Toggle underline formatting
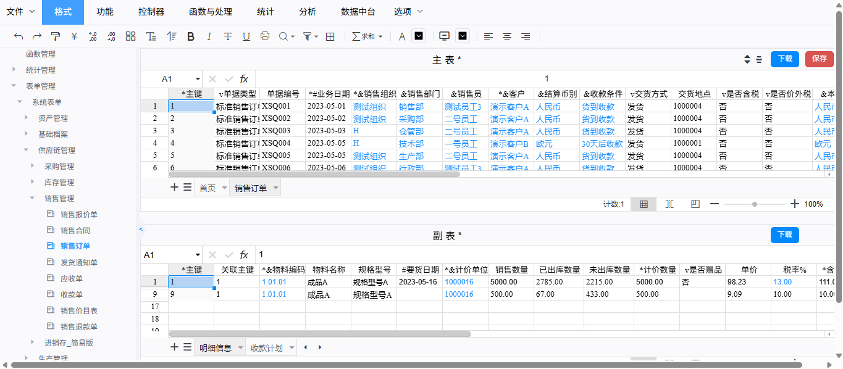This screenshot has width=843, height=369. pyautogui.click(x=246, y=36)
